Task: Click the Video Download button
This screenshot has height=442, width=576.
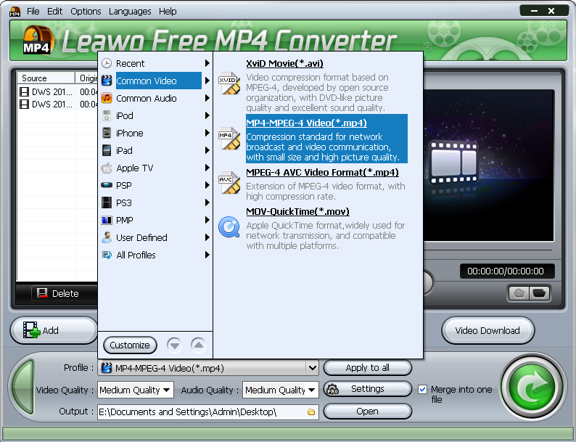Action: (487, 330)
